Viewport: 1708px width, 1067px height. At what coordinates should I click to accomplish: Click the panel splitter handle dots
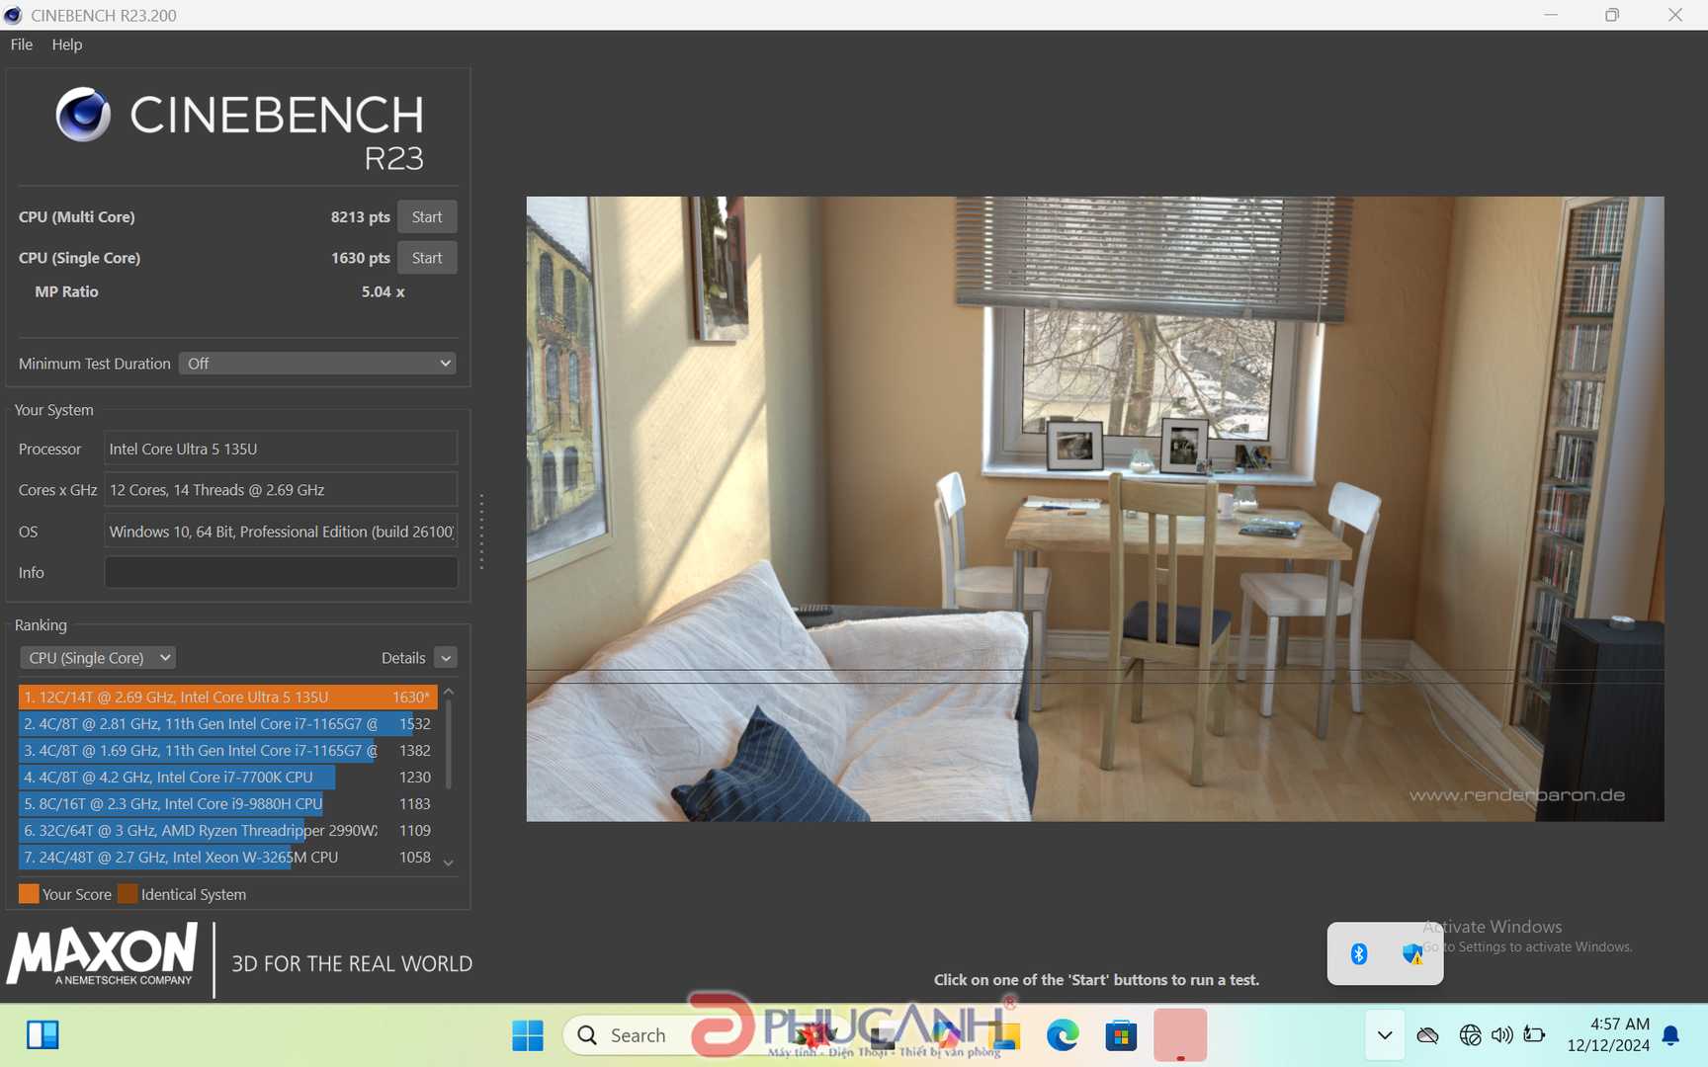coord(481,532)
